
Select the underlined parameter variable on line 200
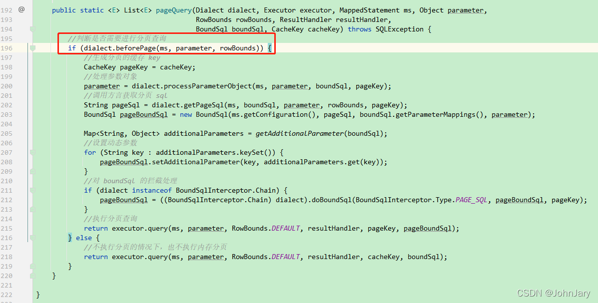101,86
